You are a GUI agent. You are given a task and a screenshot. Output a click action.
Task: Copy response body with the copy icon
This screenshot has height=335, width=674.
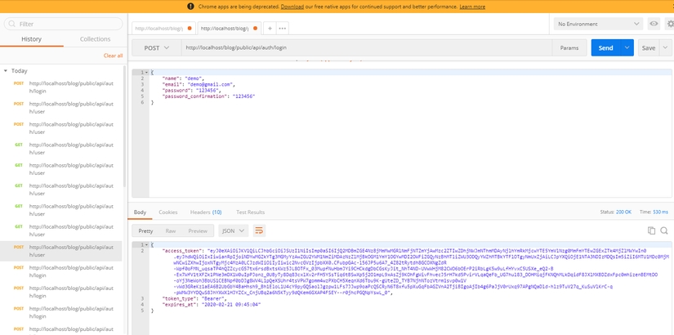pyautogui.click(x=653, y=231)
